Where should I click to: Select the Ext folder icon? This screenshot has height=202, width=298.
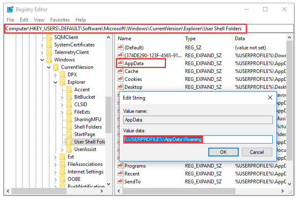tap(63, 157)
